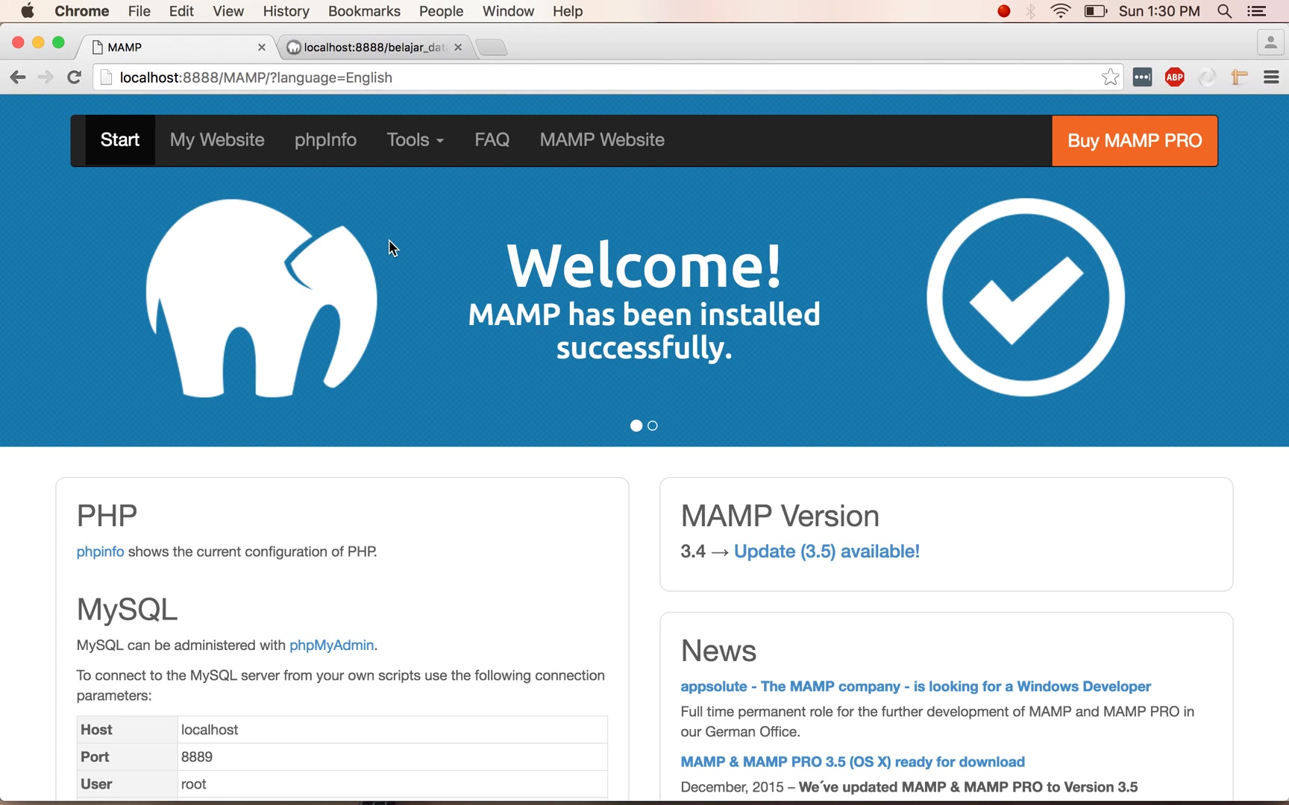Click the Chrome profile person icon

1270,43
